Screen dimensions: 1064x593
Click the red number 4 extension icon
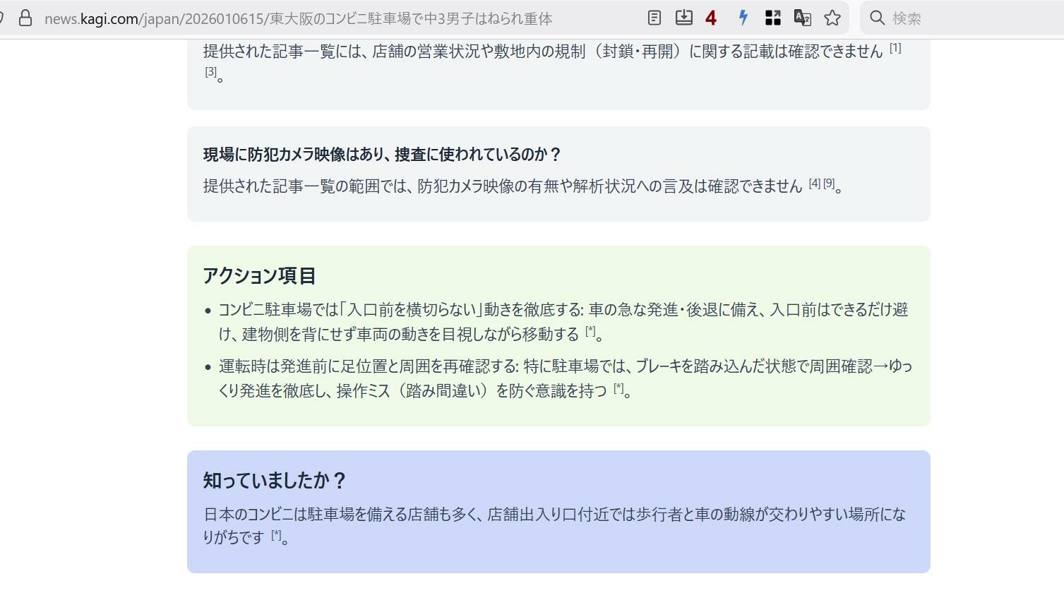(711, 18)
